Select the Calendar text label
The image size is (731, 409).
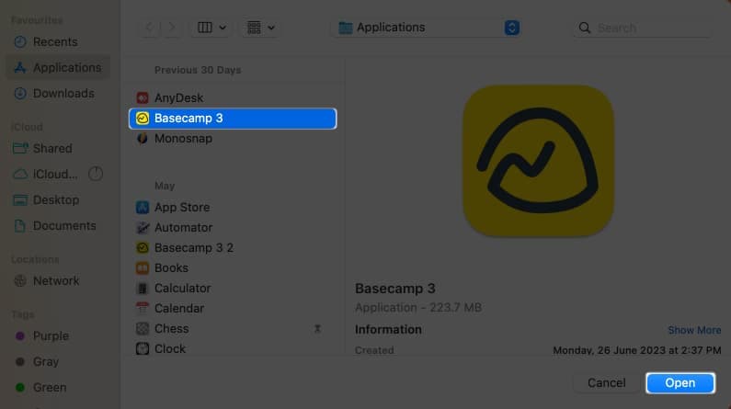(179, 309)
